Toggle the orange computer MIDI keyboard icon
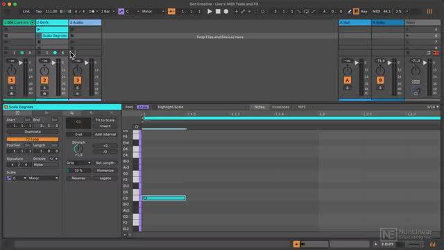The width and height of the screenshot is (444, 250). point(356,11)
